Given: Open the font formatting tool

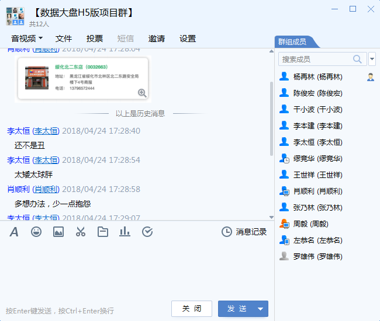Looking at the screenshot, I should point(14,232).
